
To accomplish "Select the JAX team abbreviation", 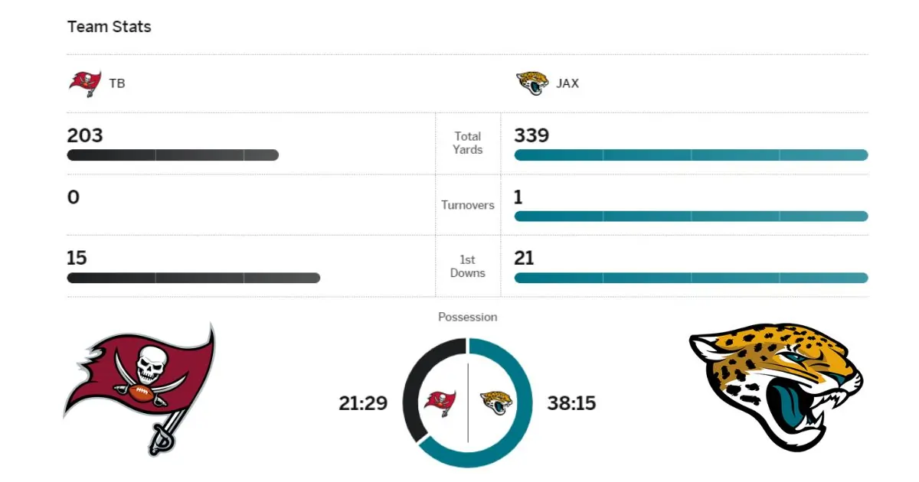I will (x=567, y=83).
